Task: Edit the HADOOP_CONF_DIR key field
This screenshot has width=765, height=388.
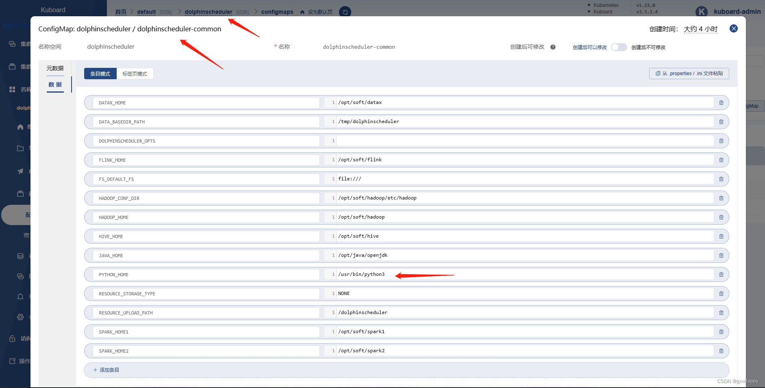Action: pos(206,198)
